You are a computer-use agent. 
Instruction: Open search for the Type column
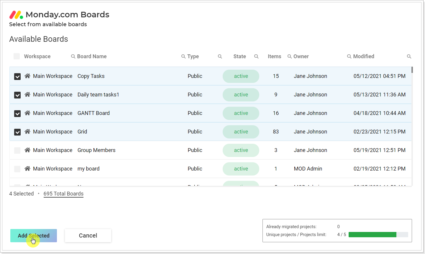tap(183, 56)
